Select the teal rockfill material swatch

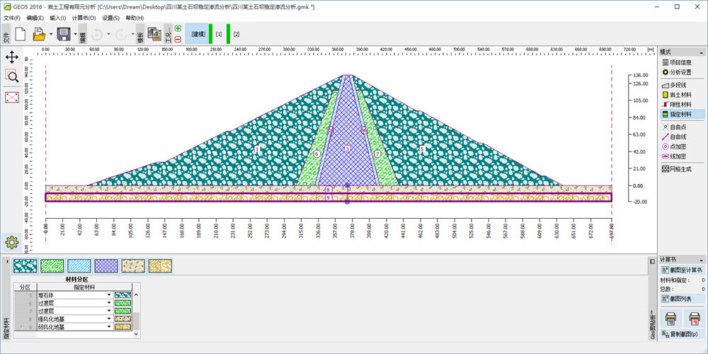25,266
